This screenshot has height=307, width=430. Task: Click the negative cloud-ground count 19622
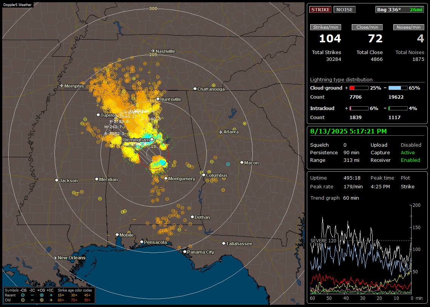click(x=396, y=97)
